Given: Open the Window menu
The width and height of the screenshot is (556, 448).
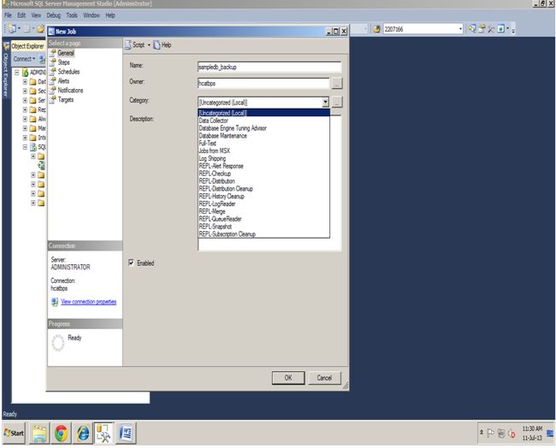Looking at the screenshot, I should tap(92, 15).
